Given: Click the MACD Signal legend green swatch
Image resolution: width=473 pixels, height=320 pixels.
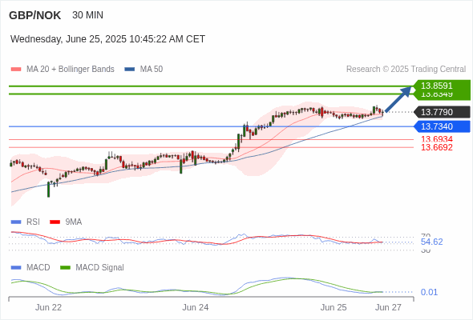Looking at the screenshot, I should click(x=65, y=268).
